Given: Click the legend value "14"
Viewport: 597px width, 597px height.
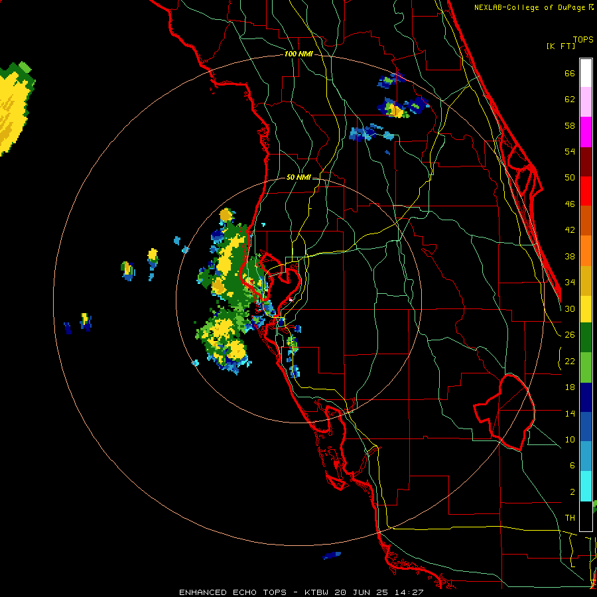Looking at the screenshot, I should click(570, 413).
